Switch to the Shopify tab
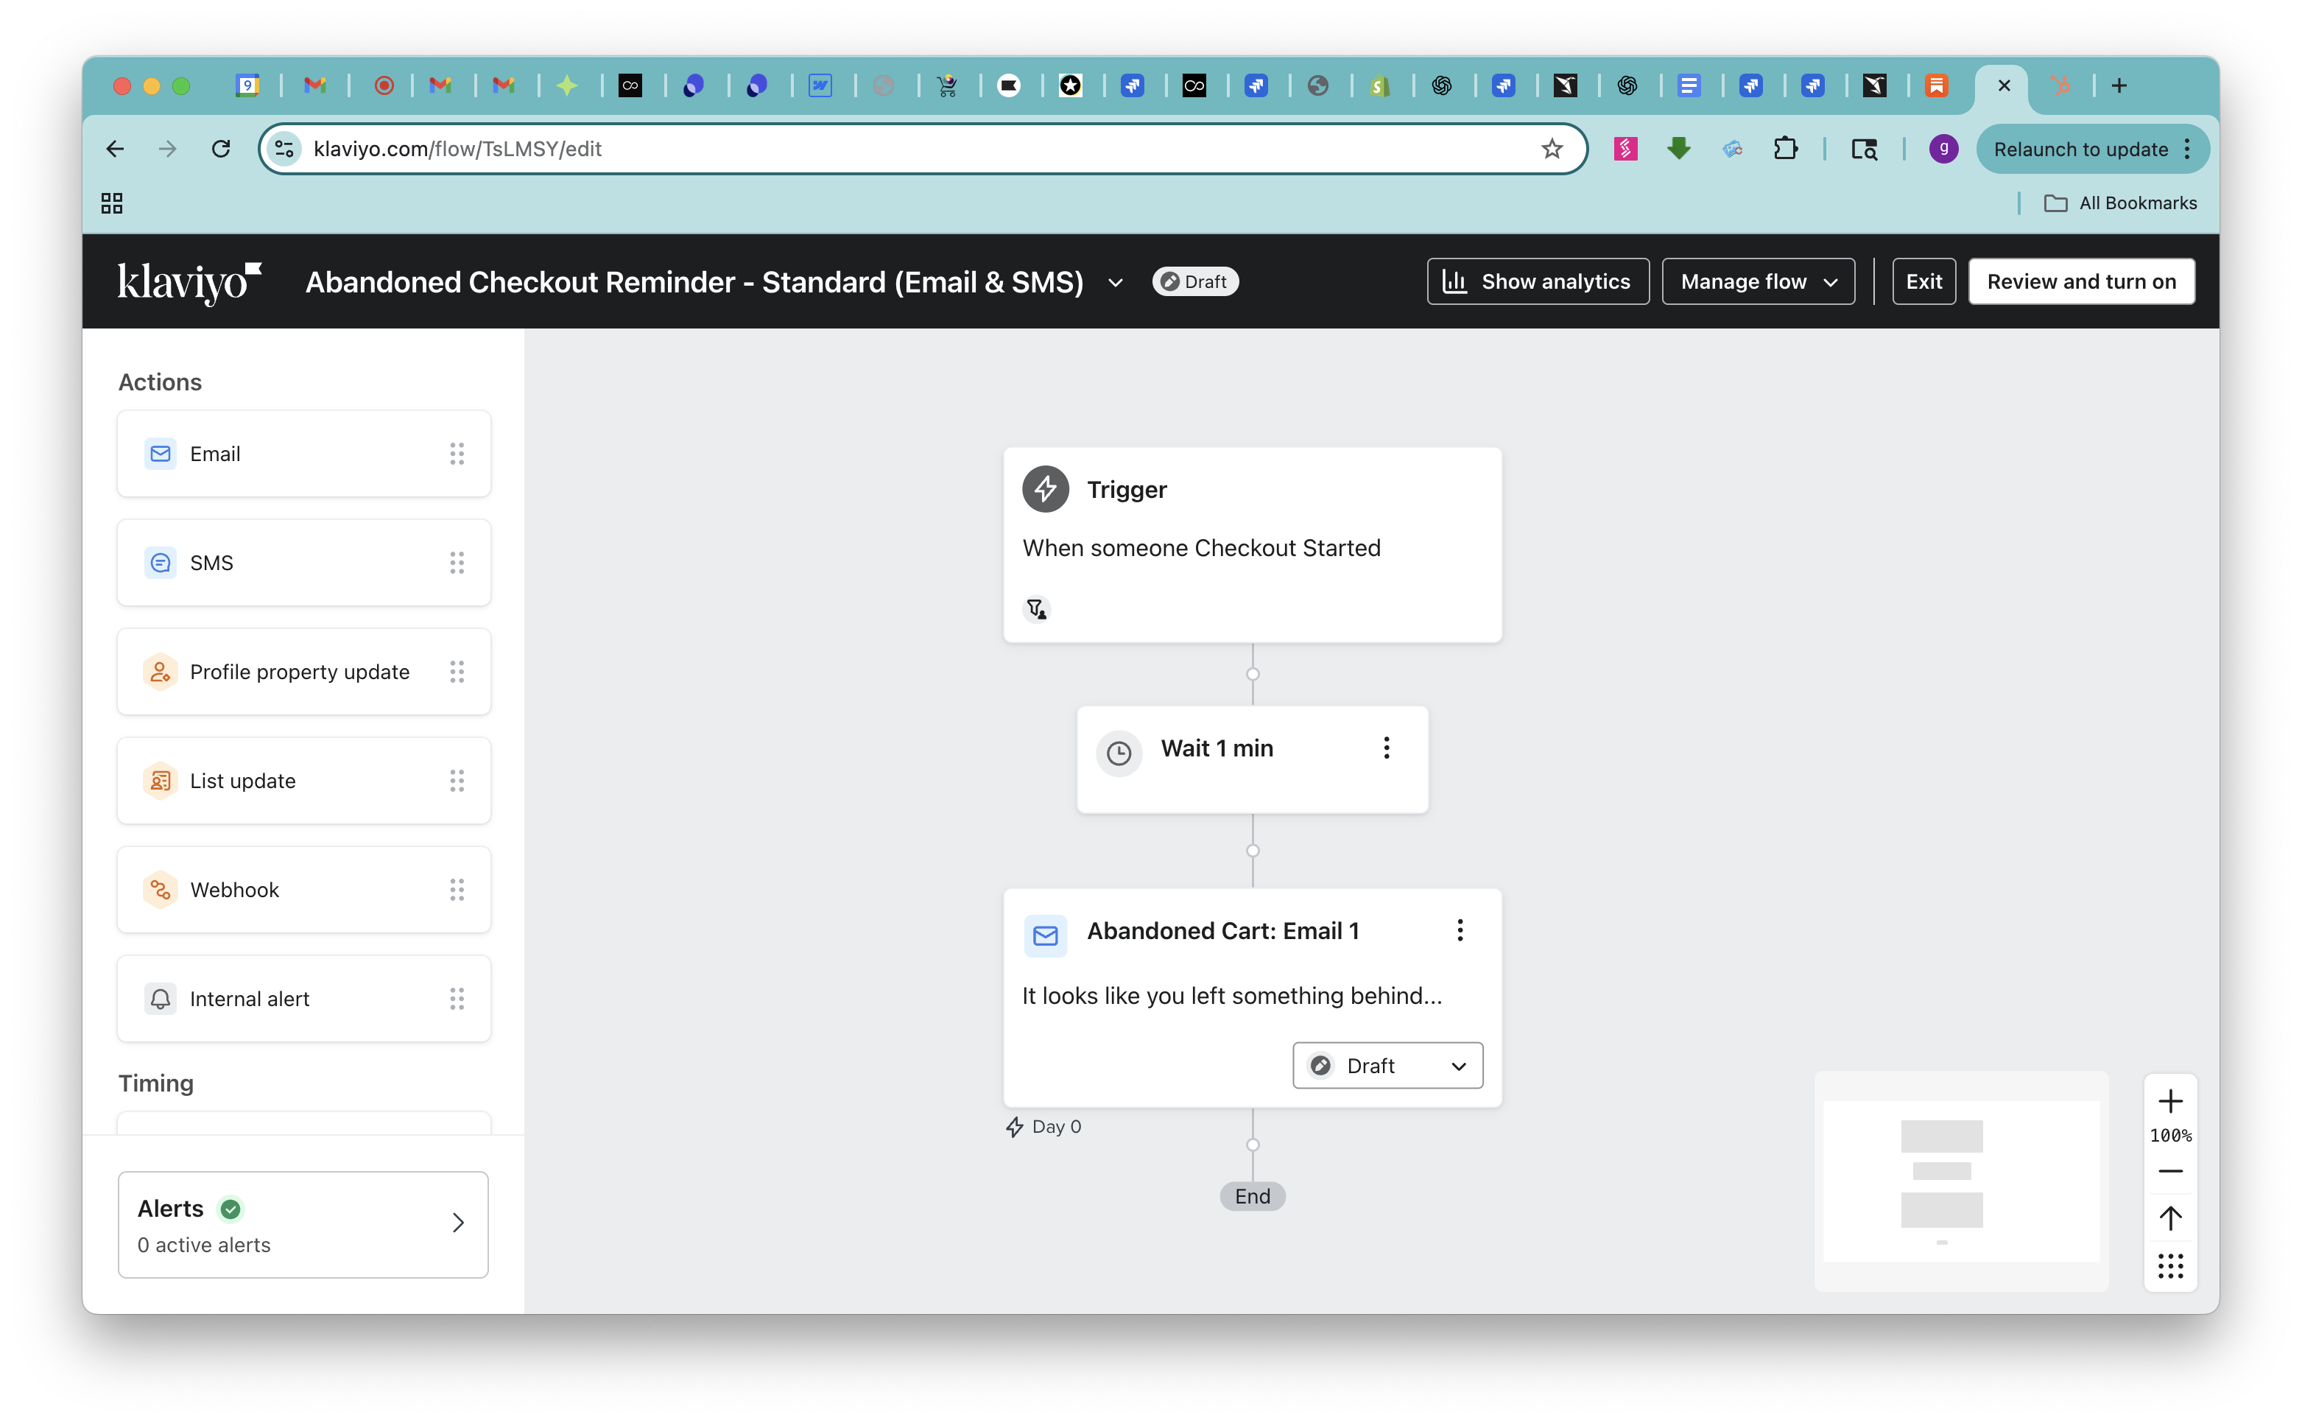 coord(1379,85)
